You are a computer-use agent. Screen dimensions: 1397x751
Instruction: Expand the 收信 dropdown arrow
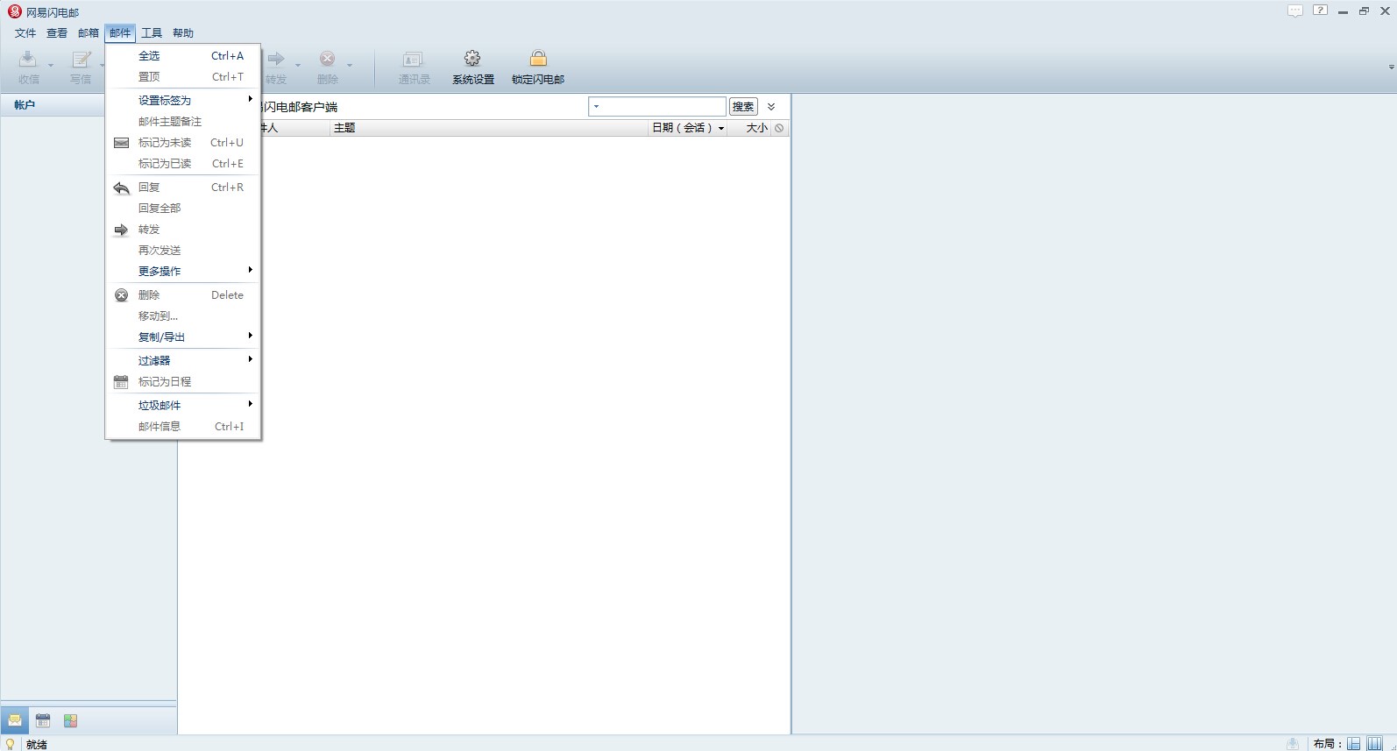(x=51, y=66)
